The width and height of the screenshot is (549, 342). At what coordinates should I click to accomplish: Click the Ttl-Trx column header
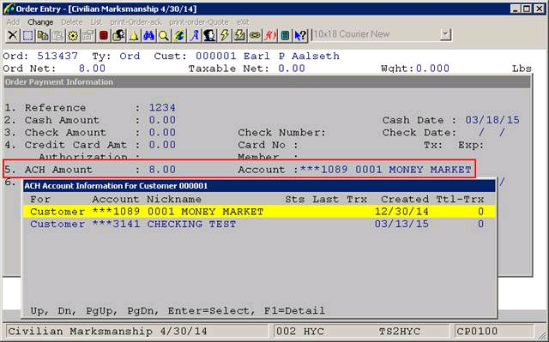click(460, 200)
